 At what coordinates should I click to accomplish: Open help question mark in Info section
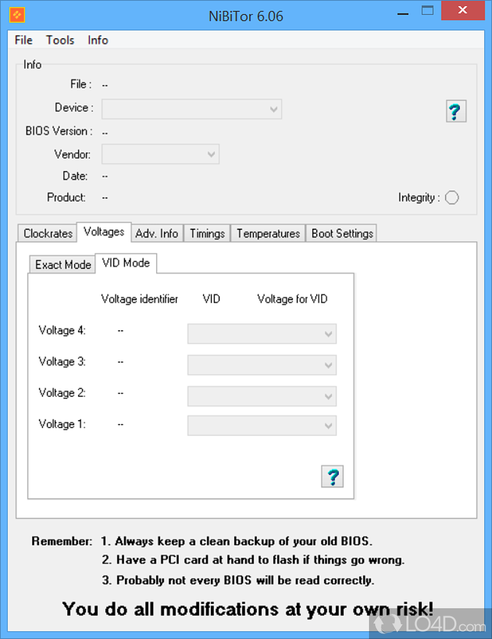(456, 111)
